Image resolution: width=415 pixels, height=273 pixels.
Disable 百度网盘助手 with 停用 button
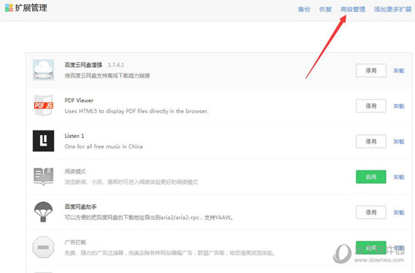[x=370, y=212]
